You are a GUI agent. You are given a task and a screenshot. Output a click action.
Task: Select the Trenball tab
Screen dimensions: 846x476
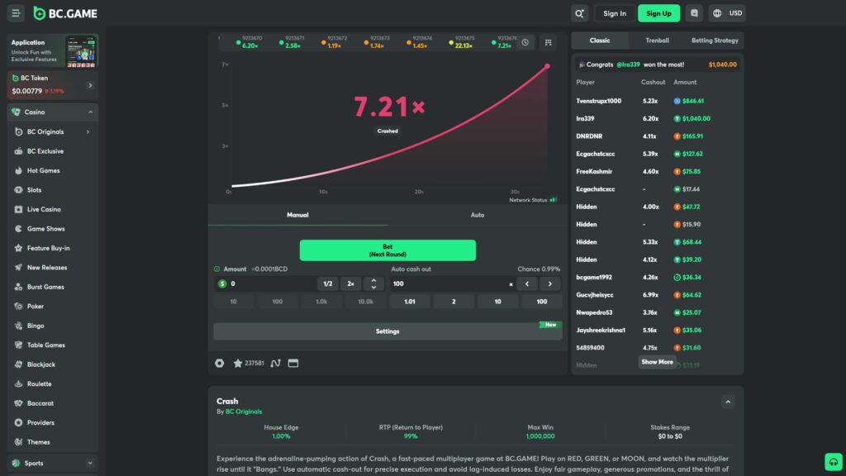click(657, 40)
